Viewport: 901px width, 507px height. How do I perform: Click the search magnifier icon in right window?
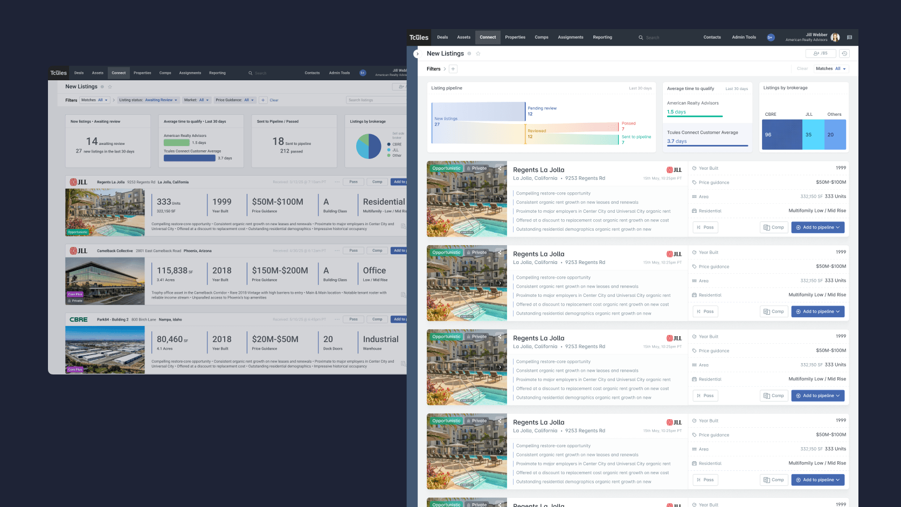tap(641, 38)
